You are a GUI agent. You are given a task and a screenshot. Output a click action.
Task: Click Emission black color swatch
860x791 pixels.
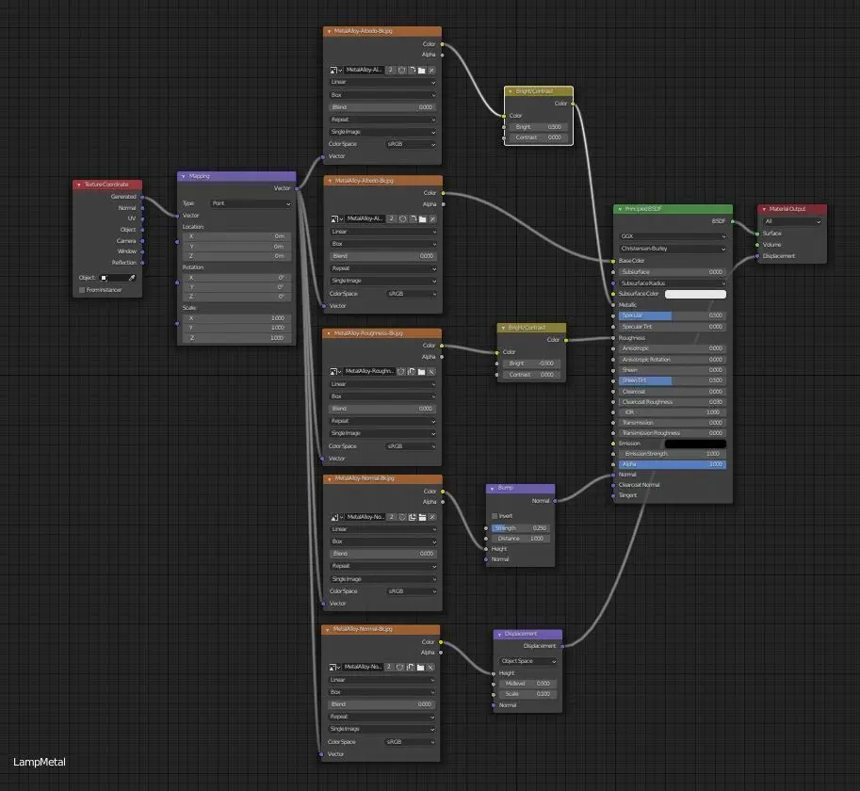[x=695, y=444]
